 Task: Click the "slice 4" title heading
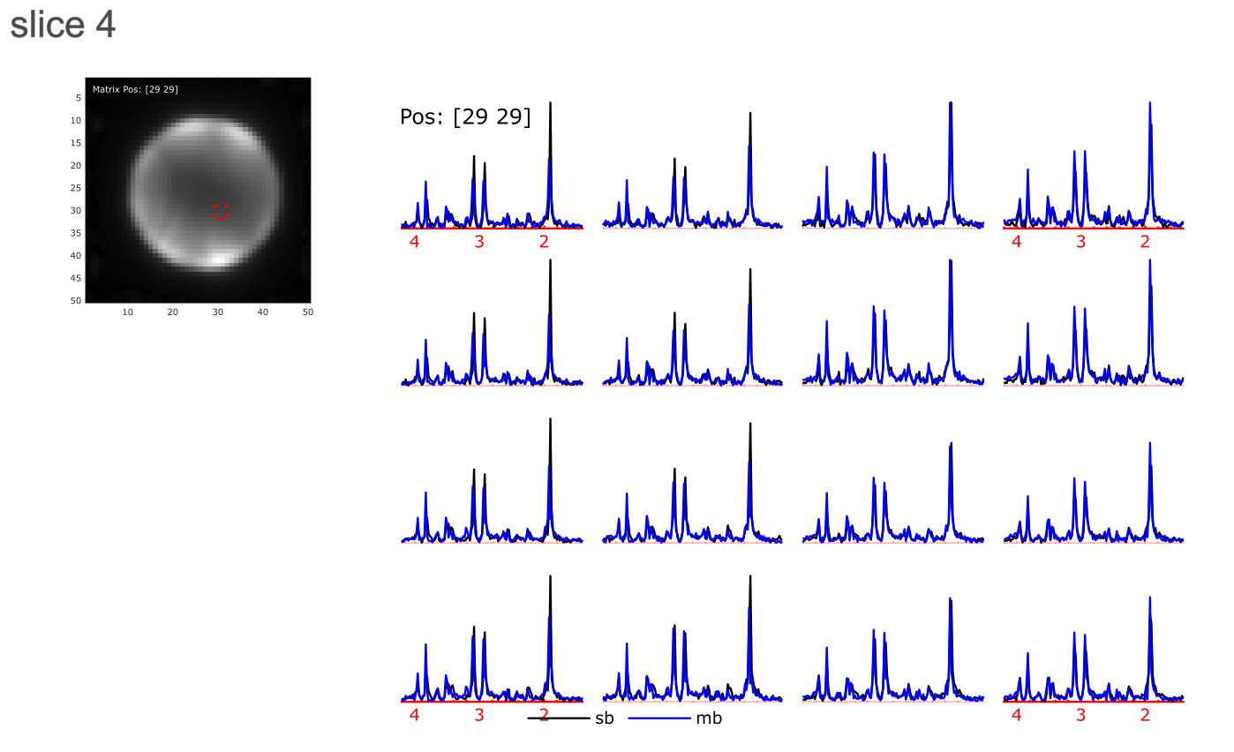pos(63,25)
